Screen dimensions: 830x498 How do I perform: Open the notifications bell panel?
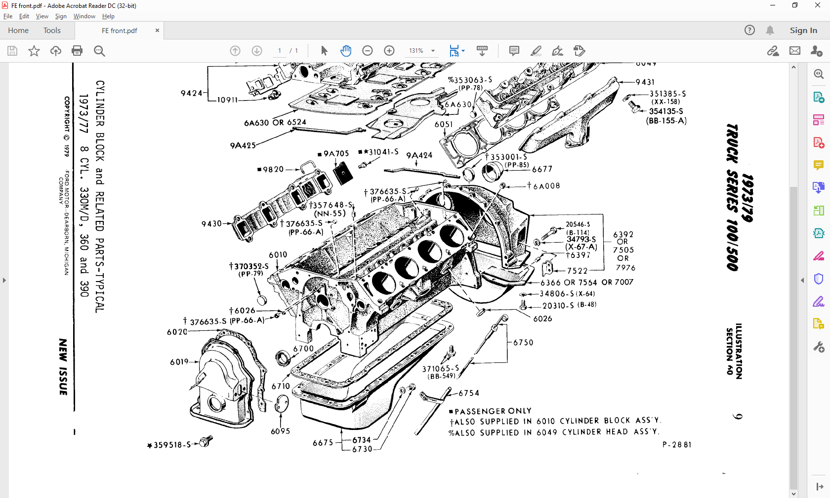click(x=770, y=30)
